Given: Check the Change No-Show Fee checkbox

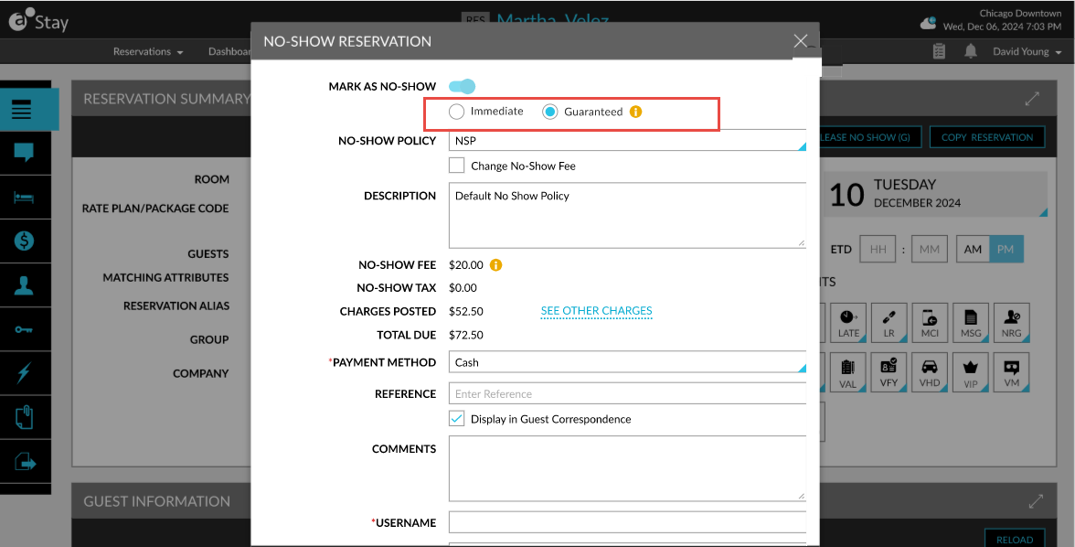Looking at the screenshot, I should point(457,166).
